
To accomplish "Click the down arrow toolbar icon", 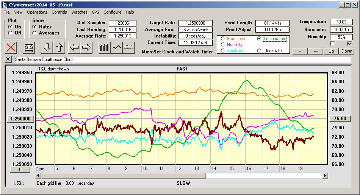I will coord(47,47).
